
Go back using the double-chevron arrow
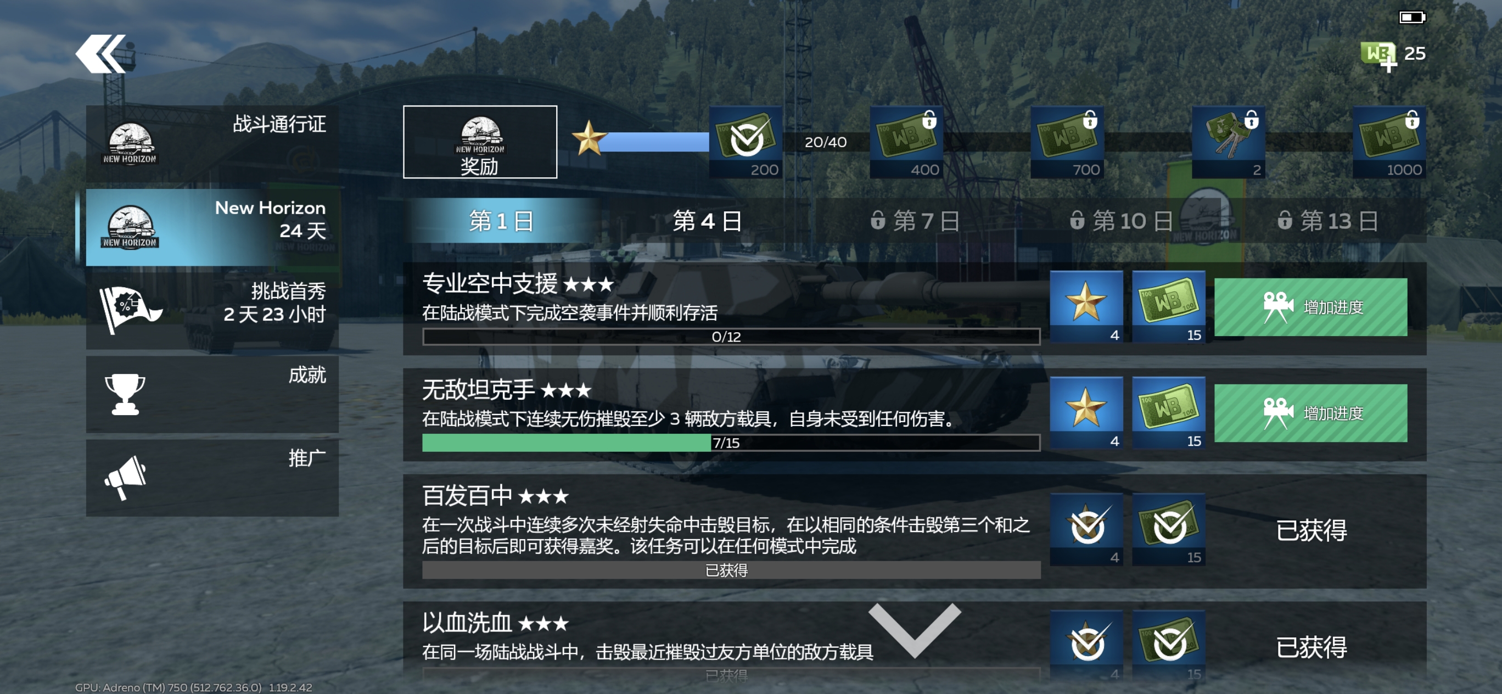(100, 54)
